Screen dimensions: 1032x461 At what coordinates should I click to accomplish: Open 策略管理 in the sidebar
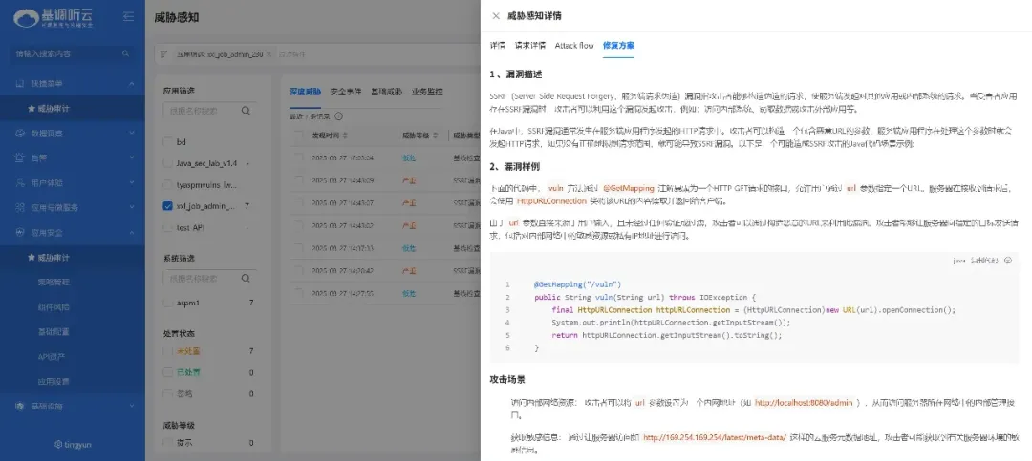(54, 283)
